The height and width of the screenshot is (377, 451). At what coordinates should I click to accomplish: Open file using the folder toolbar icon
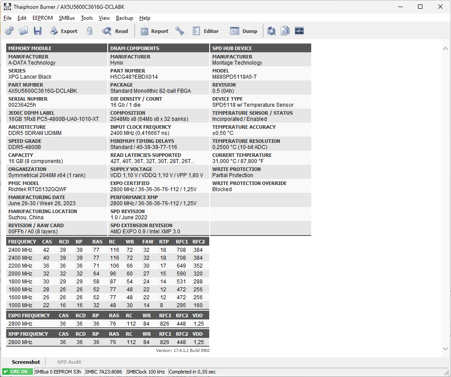click(23, 31)
